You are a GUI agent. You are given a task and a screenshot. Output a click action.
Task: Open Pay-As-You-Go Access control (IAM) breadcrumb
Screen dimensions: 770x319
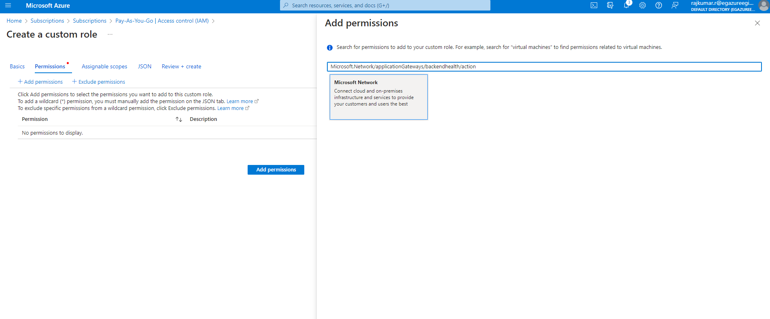point(162,21)
